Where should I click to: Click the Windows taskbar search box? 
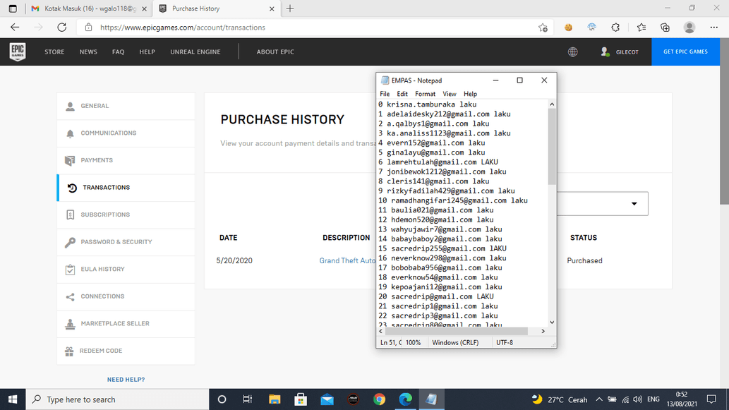[117, 399]
